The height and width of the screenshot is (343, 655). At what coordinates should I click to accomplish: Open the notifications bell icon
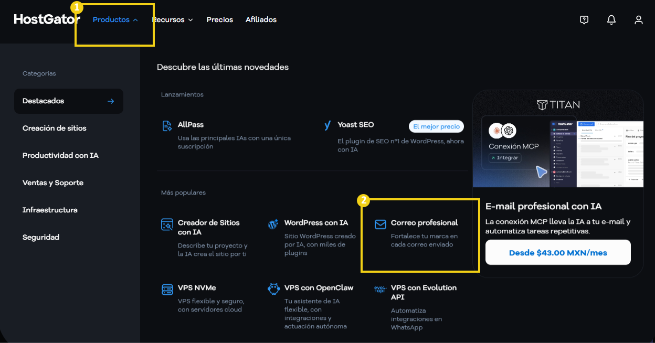click(x=611, y=20)
